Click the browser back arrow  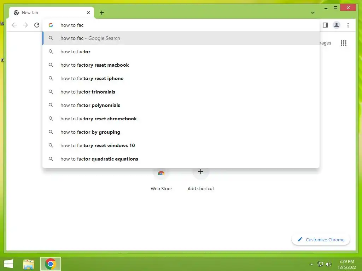(x=14, y=25)
